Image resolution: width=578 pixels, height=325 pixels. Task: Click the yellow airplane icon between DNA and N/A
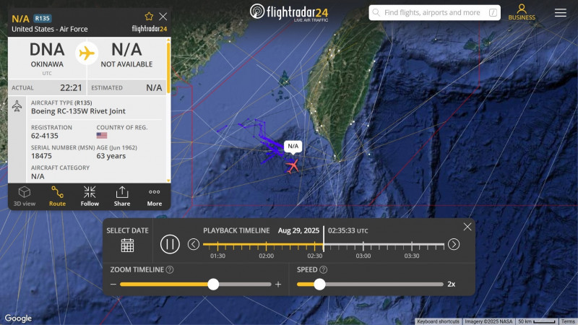(x=87, y=53)
